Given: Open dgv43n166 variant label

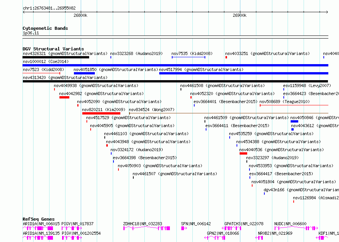Looking at the screenshot, I should click(301, 190).
